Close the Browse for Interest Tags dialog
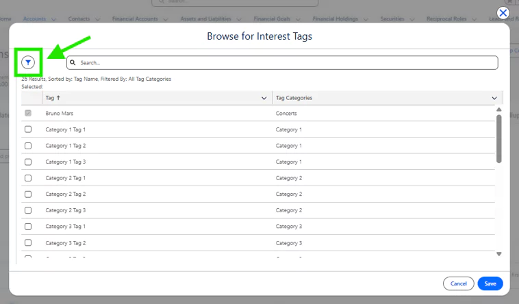The image size is (519, 304). pos(503,12)
